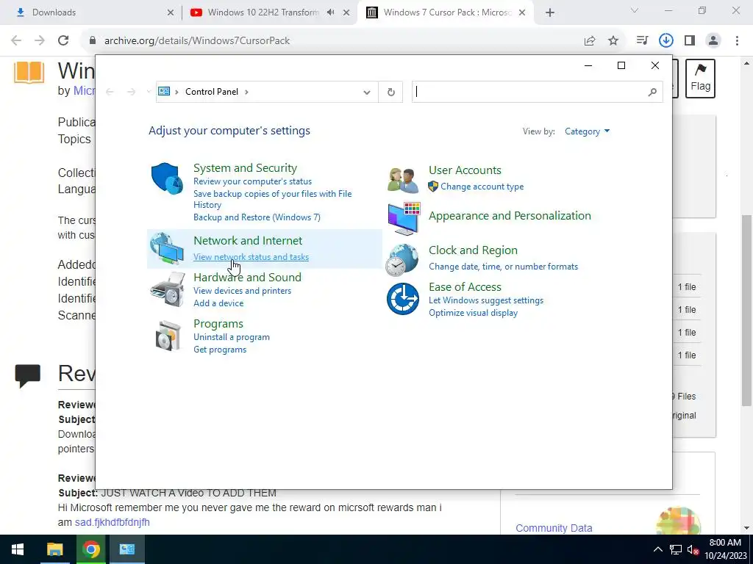Open Chrome media control icon
Viewport: 753px width, 564px height.
click(642, 41)
